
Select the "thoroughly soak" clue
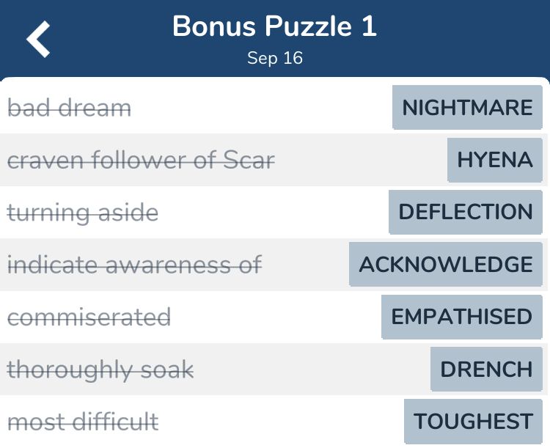click(x=100, y=370)
